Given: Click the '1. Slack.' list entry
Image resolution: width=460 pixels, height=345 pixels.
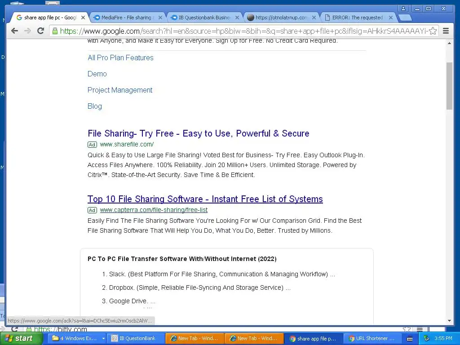Looking at the screenshot, I should click(218, 274).
